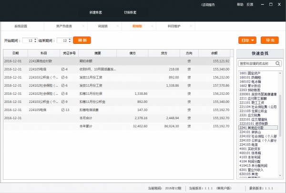
Task: Open the 打印 dropdown arrow
Action: 253,41
